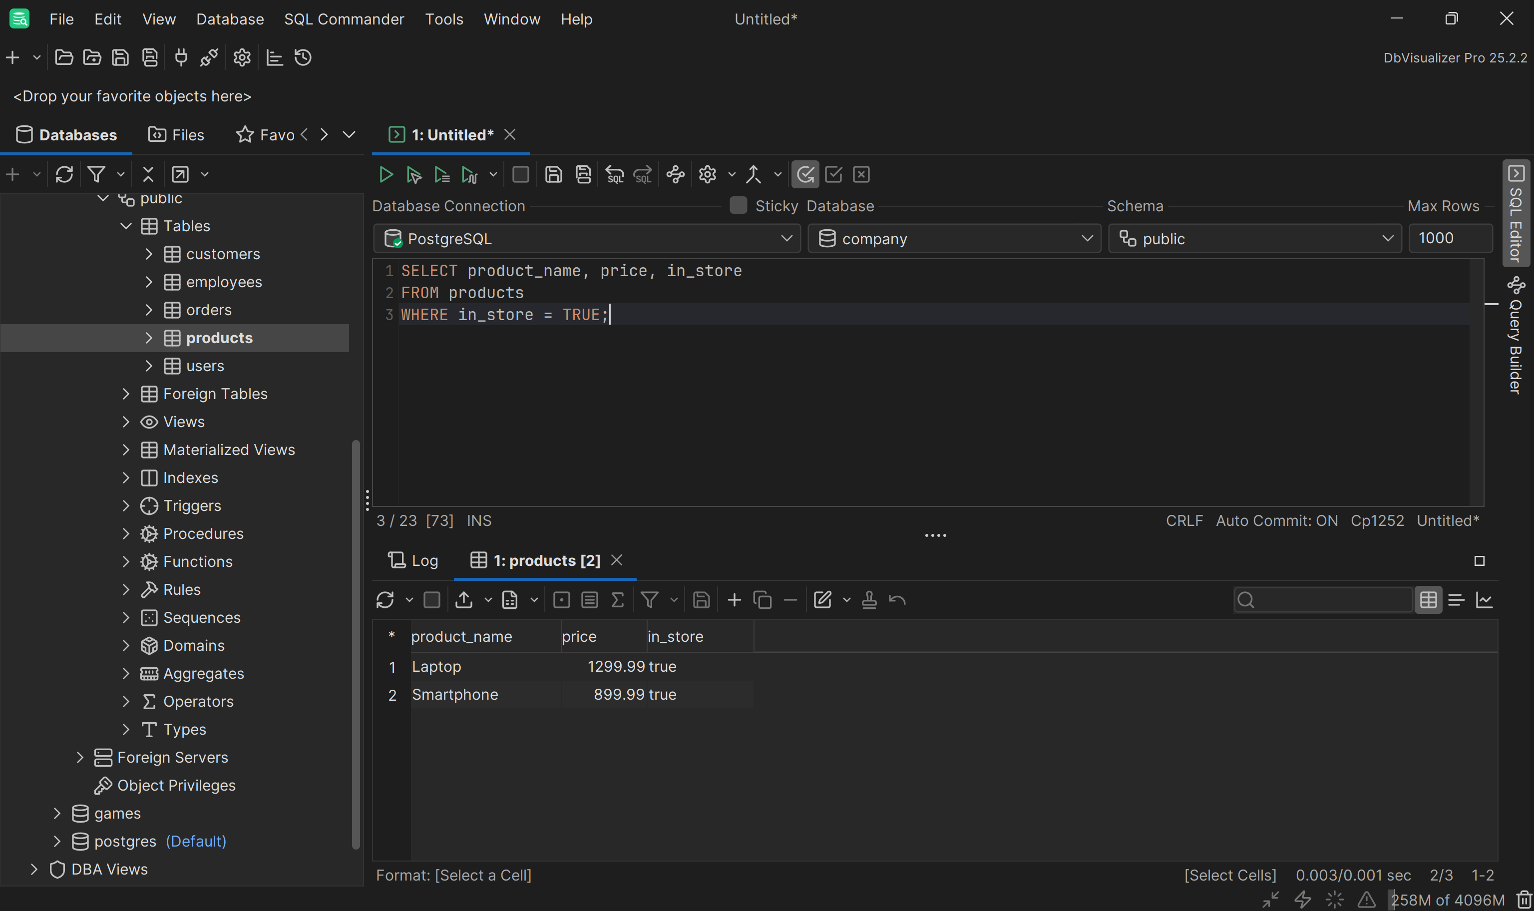Image resolution: width=1534 pixels, height=911 pixels.
Task: Select the 899.99 price cell
Action: 604,694
